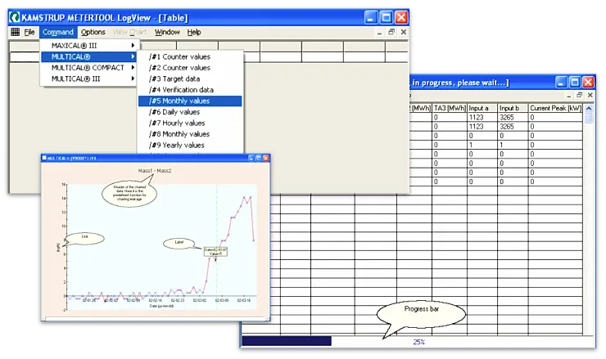Click the Date/Value data label on chart
The width and height of the screenshot is (606, 359).
[215, 252]
